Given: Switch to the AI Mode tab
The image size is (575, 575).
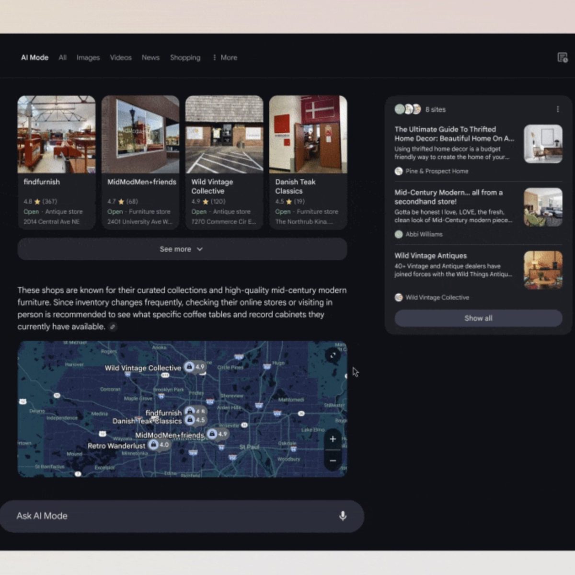Looking at the screenshot, I should pyautogui.click(x=34, y=57).
